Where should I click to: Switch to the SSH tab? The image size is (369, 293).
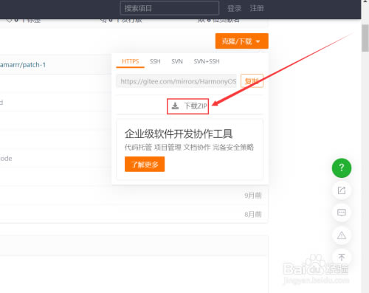[155, 61]
